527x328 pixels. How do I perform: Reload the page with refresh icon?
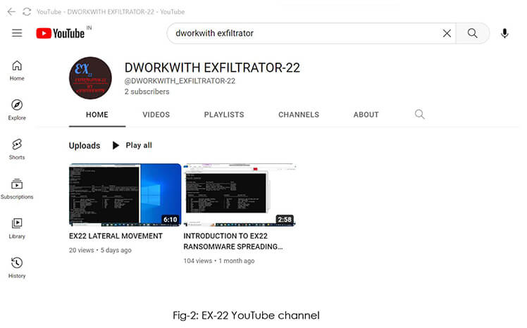point(27,12)
